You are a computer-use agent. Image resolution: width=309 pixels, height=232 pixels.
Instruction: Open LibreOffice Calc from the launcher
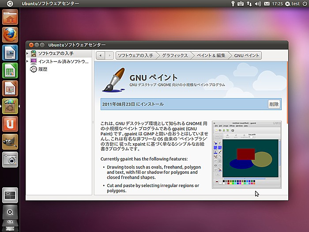pos(10,70)
